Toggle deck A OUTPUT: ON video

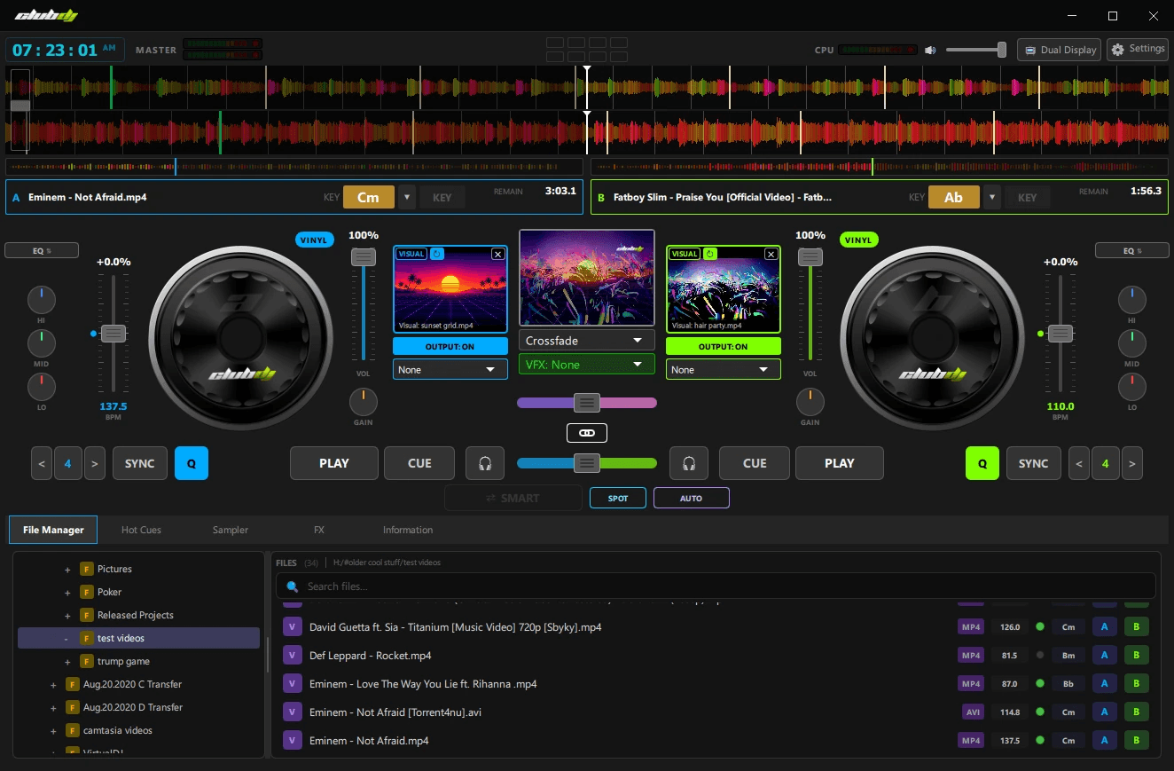(x=450, y=346)
